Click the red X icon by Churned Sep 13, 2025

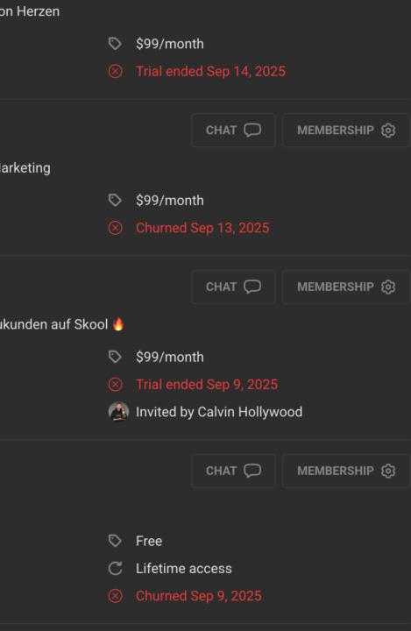pos(115,228)
